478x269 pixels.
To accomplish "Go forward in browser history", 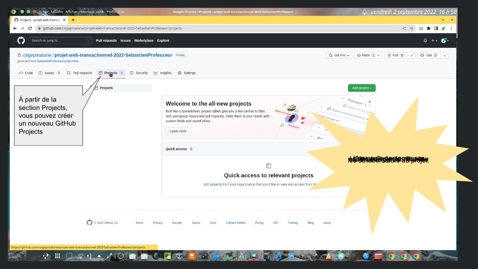I will pyautogui.click(x=22, y=28).
